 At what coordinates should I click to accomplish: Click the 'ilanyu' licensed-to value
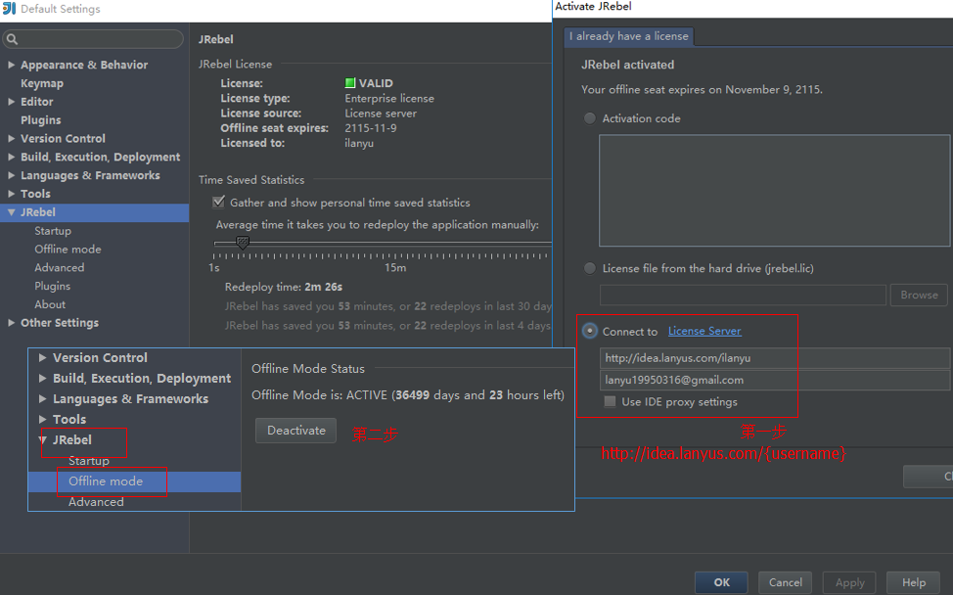[359, 144]
